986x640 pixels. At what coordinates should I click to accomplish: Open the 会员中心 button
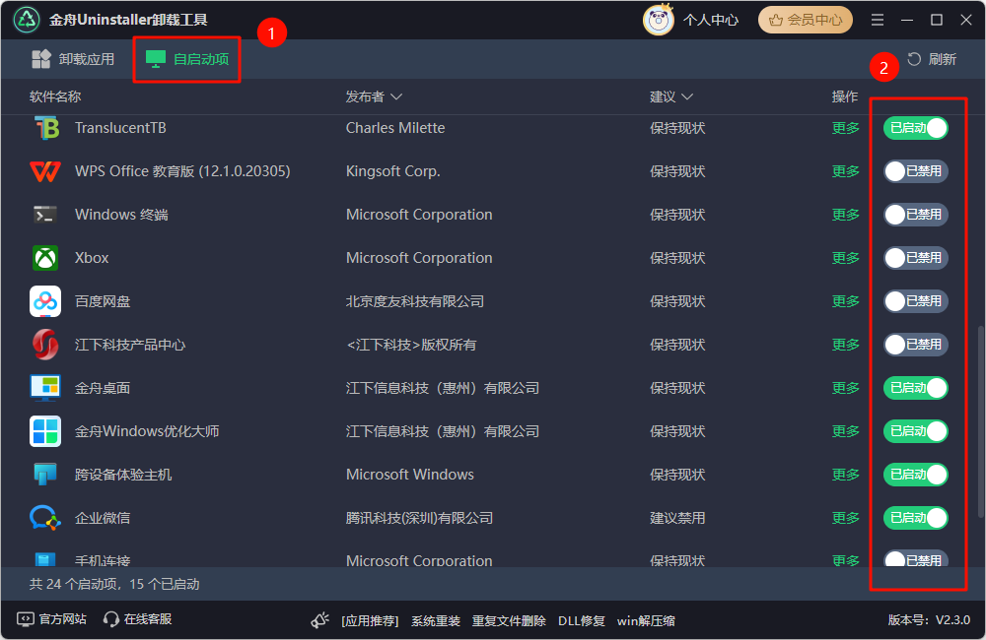click(x=806, y=20)
